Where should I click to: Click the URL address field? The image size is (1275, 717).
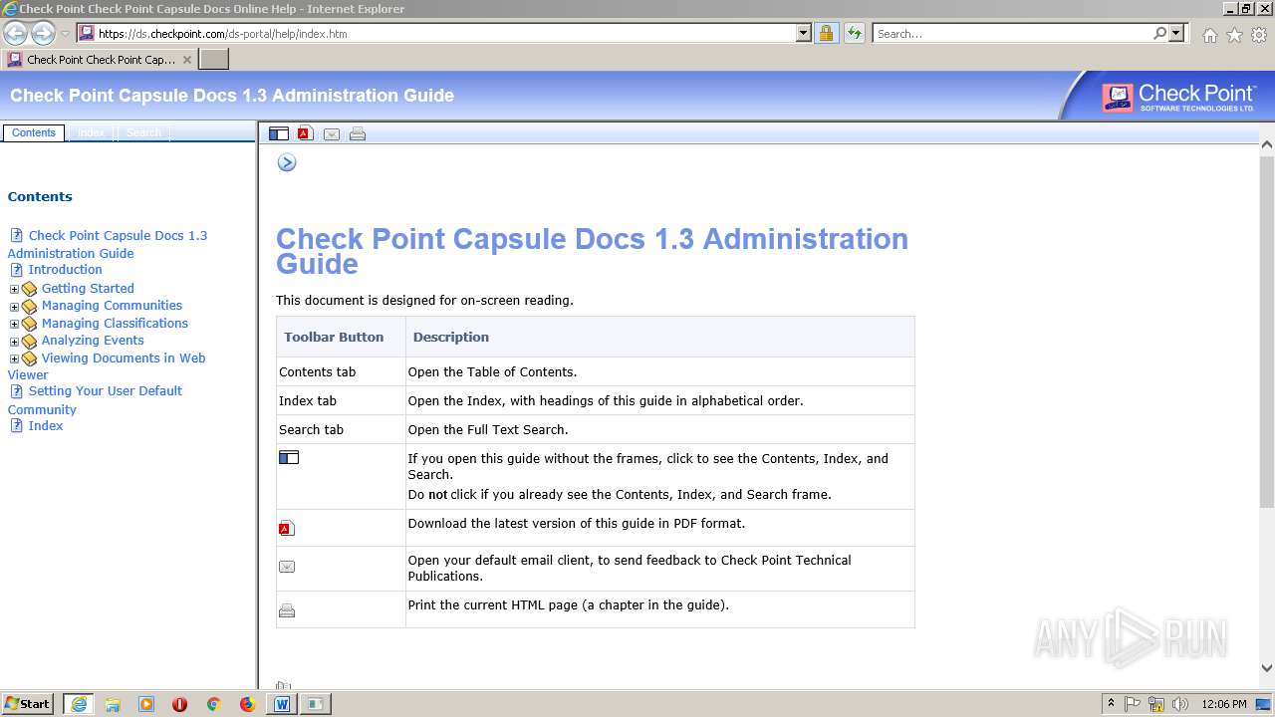pyautogui.click(x=443, y=34)
